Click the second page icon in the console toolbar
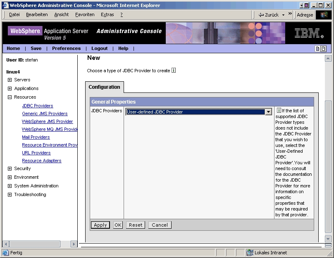This screenshot has height=258, width=334. [x=323, y=49]
